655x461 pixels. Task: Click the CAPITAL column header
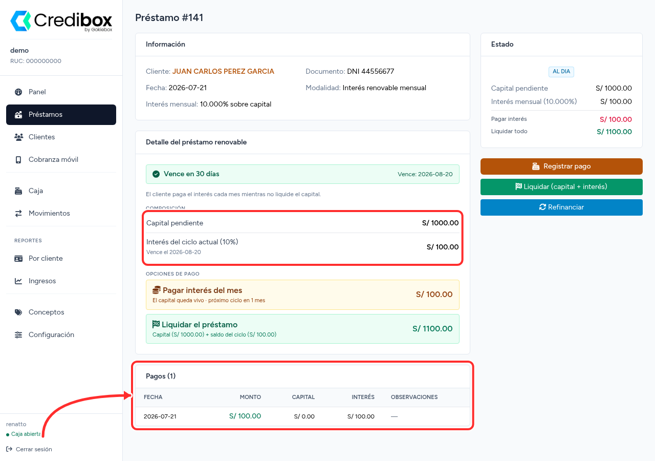(x=303, y=397)
